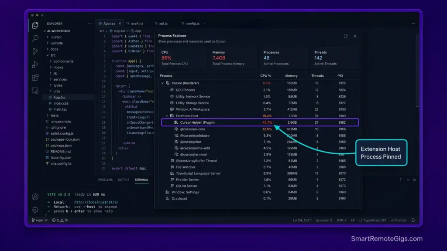This screenshot has height=251, width=447.
Task: Sort processes by Threads column header
Action: click(x=317, y=76)
